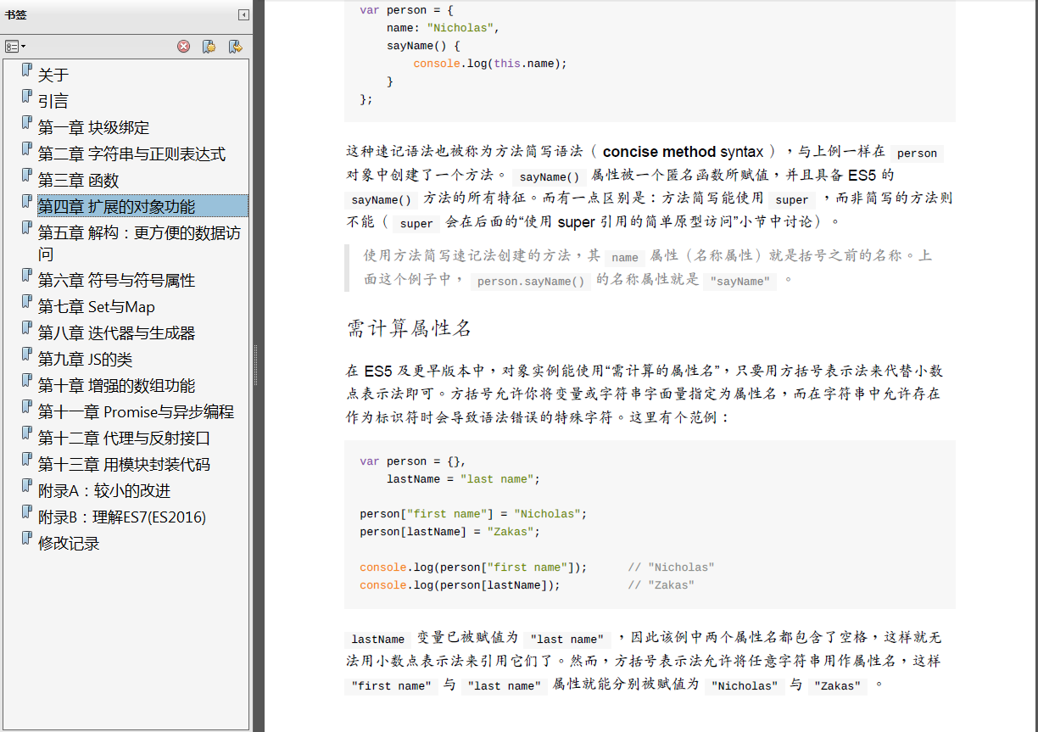
Task: Select the highlighted 第四章 扩展的对象功能 bookmark
Action: (x=142, y=206)
